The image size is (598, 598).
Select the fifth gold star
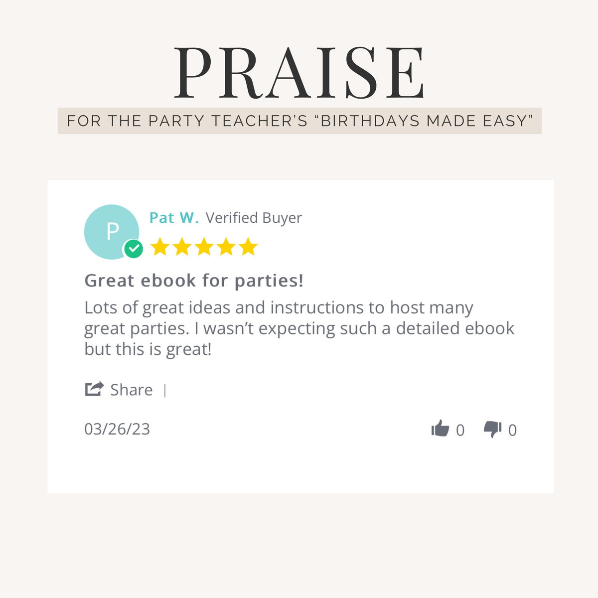pos(248,247)
